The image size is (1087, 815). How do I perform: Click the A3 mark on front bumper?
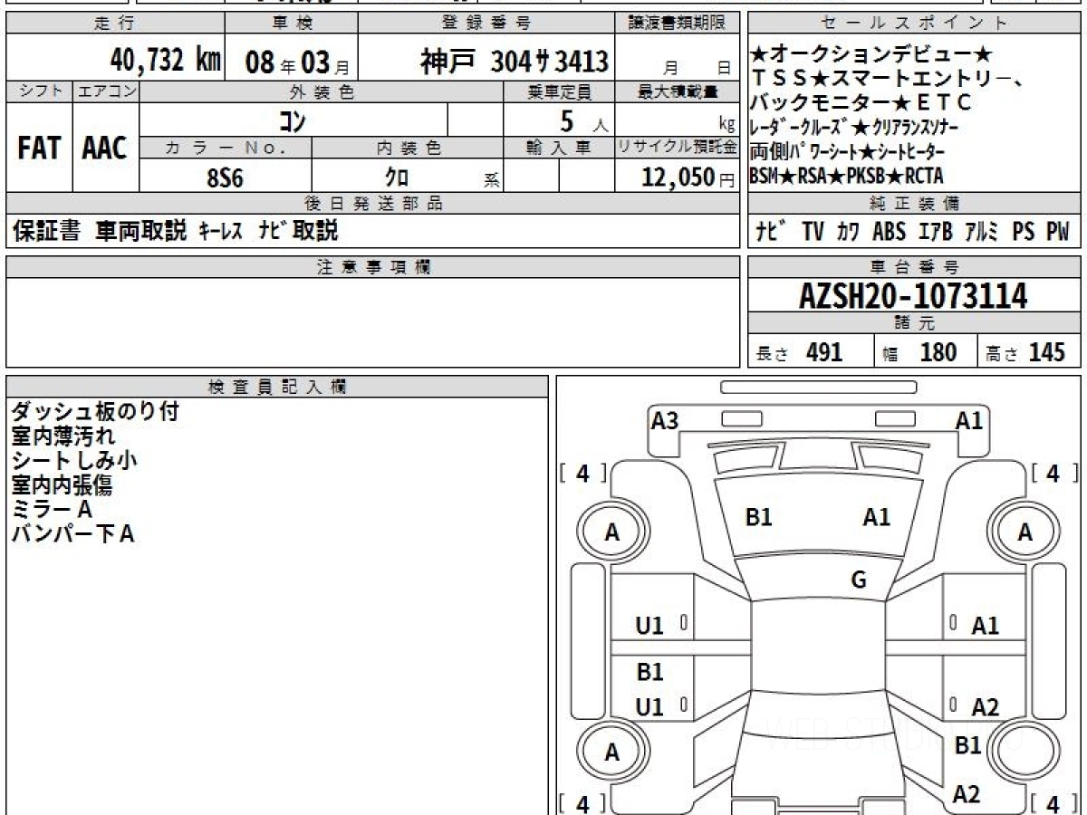pos(665,421)
